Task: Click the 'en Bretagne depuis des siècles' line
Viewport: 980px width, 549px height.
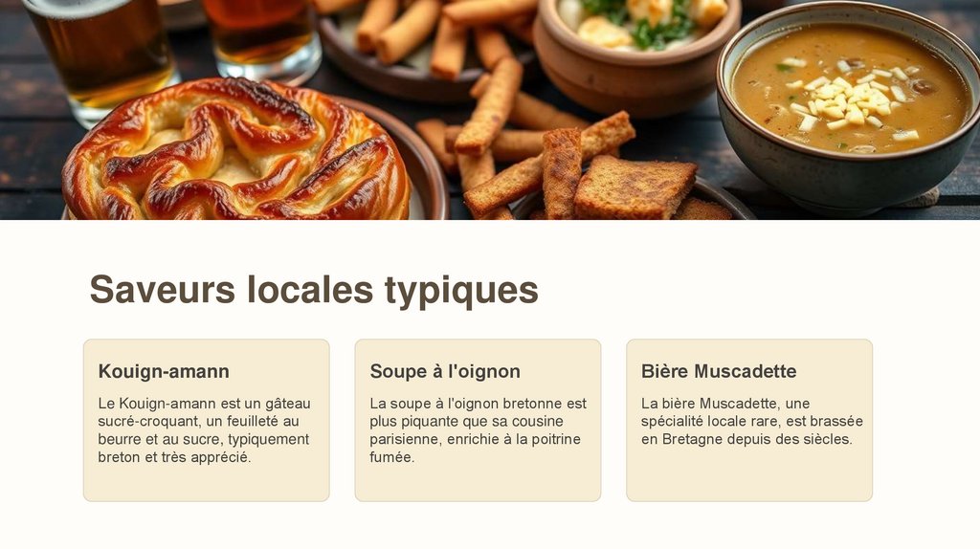Action: pyautogui.click(x=746, y=439)
